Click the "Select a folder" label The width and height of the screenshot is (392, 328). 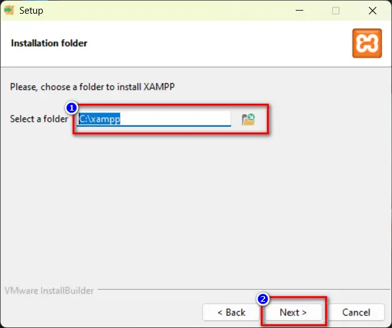click(x=39, y=119)
